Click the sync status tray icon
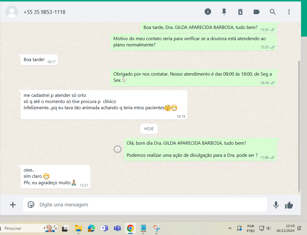 [239, 228]
